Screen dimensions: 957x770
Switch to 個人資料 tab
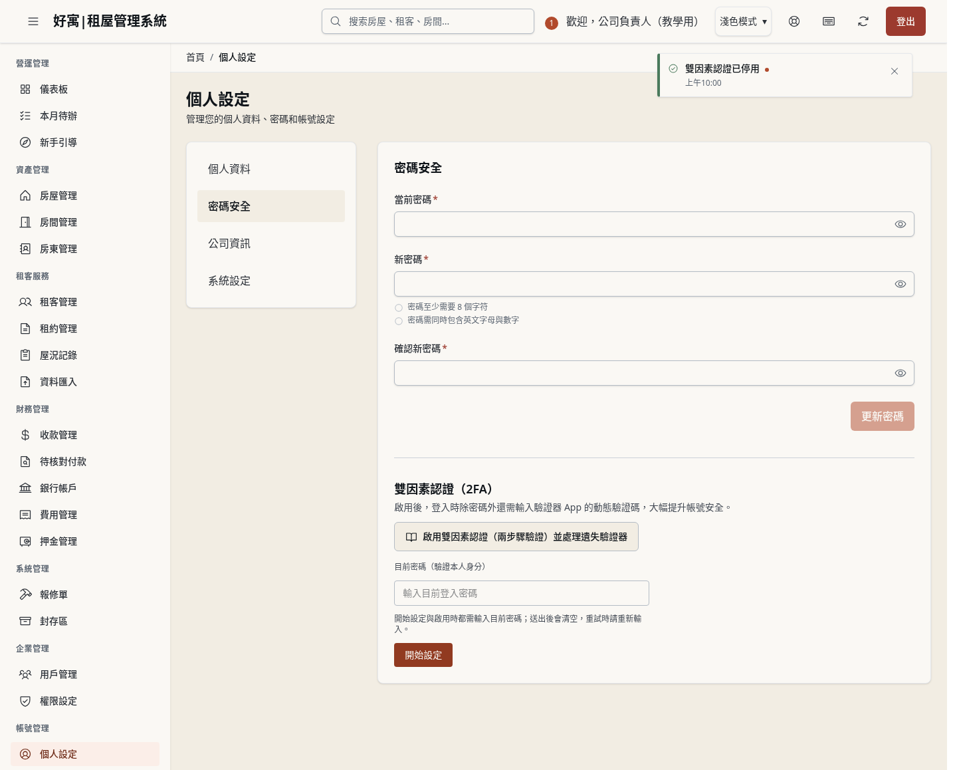coord(271,169)
